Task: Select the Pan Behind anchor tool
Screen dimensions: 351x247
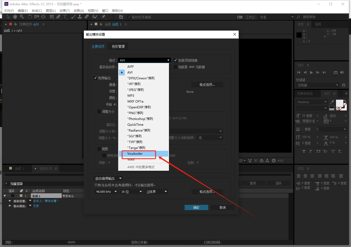Action: tap(43, 17)
